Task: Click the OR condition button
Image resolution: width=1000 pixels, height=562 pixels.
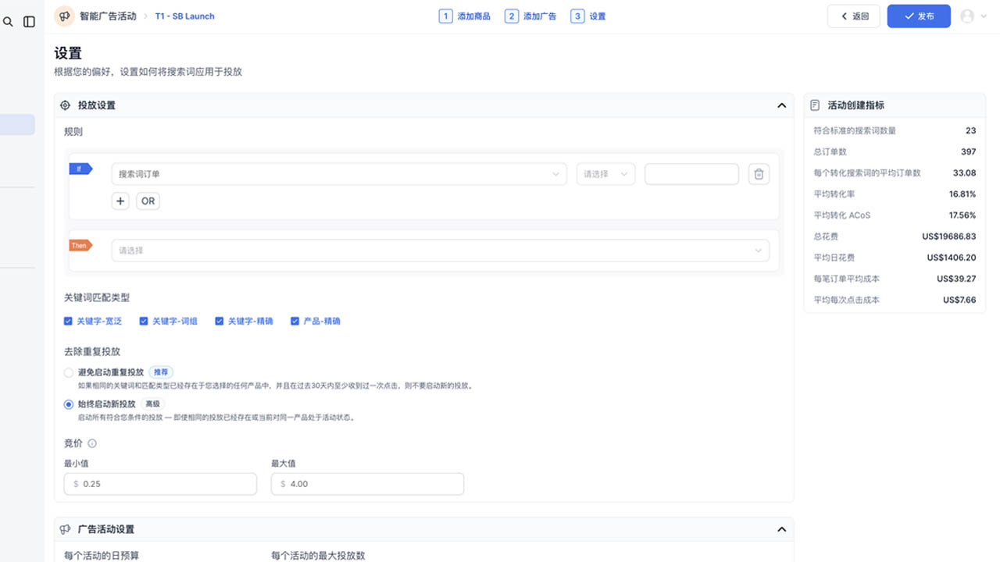Action: point(148,201)
